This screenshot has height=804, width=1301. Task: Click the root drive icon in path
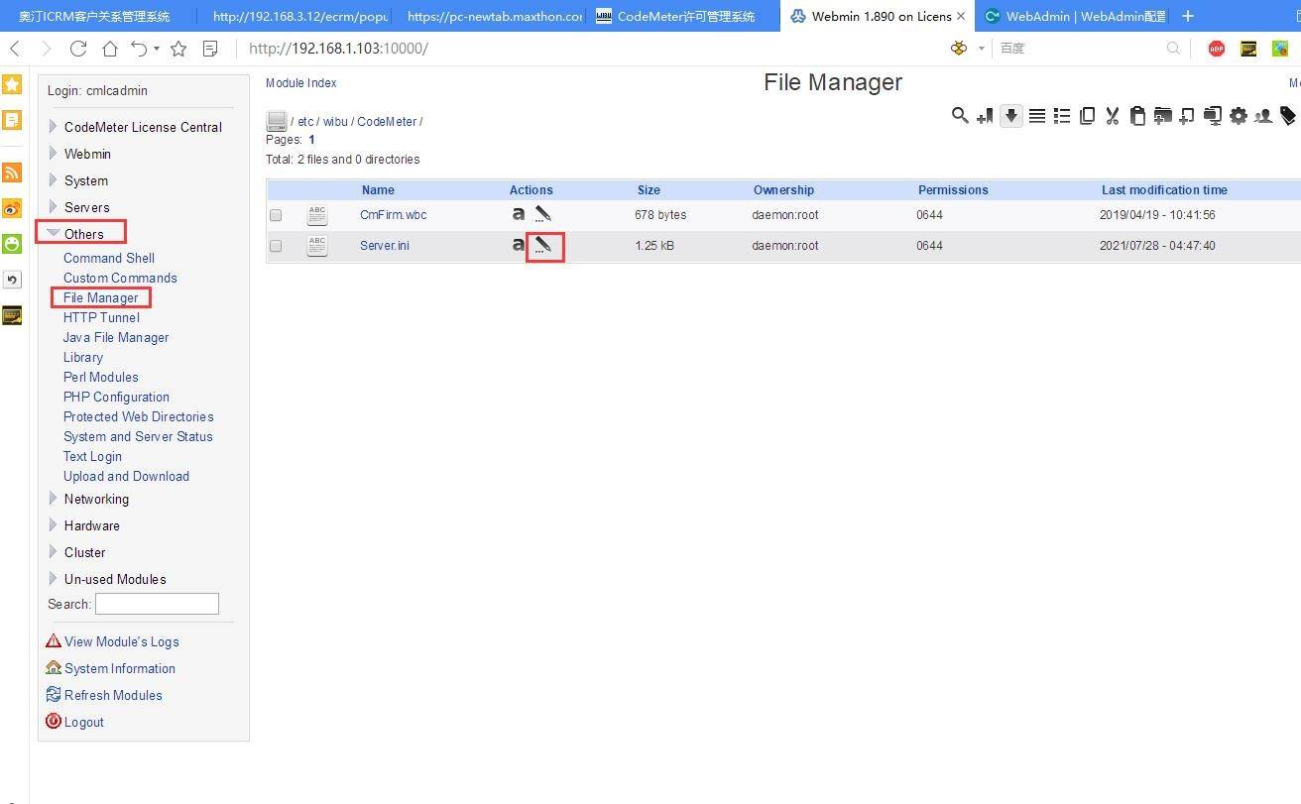(x=277, y=121)
